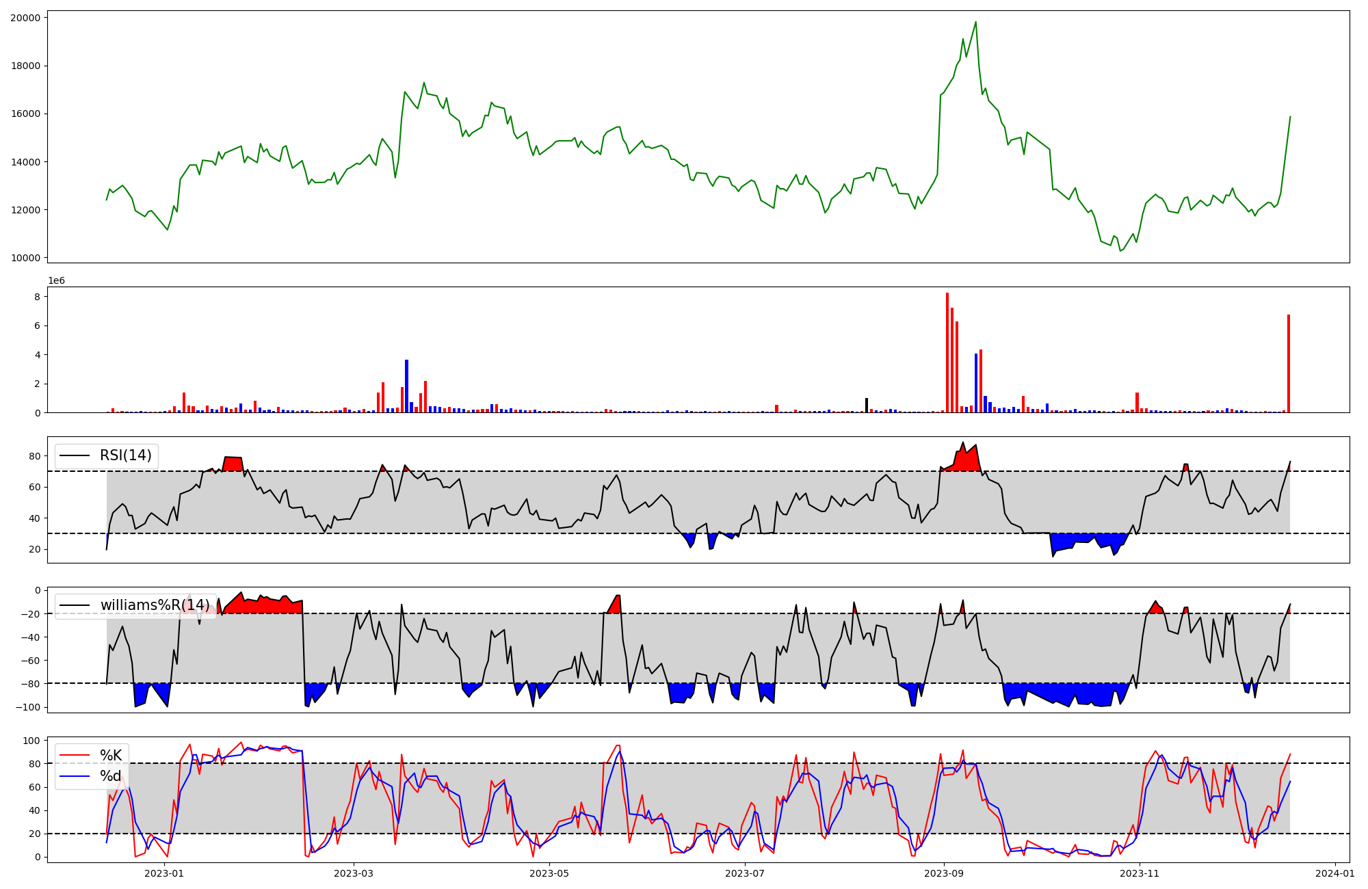Click the single black volume bar
The width and height of the screenshot is (1368, 889).
pos(867,406)
